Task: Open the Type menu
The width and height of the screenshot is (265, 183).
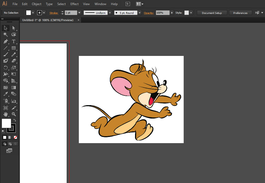Action: pos(49,4)
